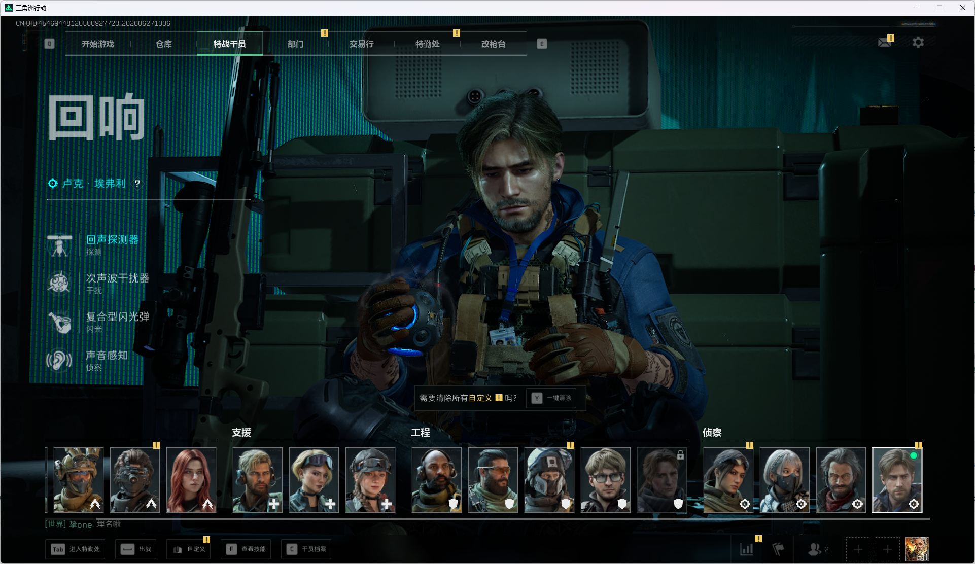Image resolution: width=975 pixels, height=564 pixels.
Task: Select the 回声探测器 skill icon
Action: pyautogui.click(x=59, y=245)
